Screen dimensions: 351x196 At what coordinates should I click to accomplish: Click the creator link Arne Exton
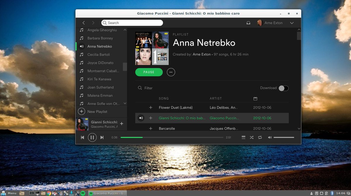(202, 54)
